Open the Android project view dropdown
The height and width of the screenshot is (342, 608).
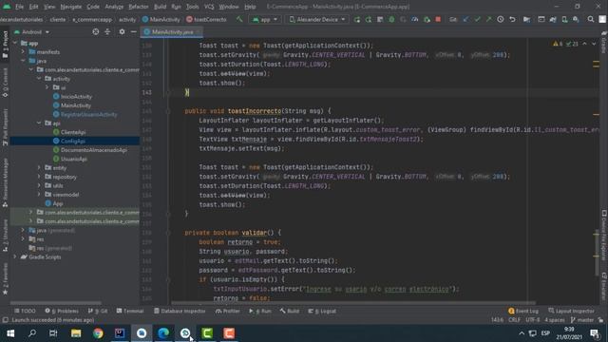[31, 31]
